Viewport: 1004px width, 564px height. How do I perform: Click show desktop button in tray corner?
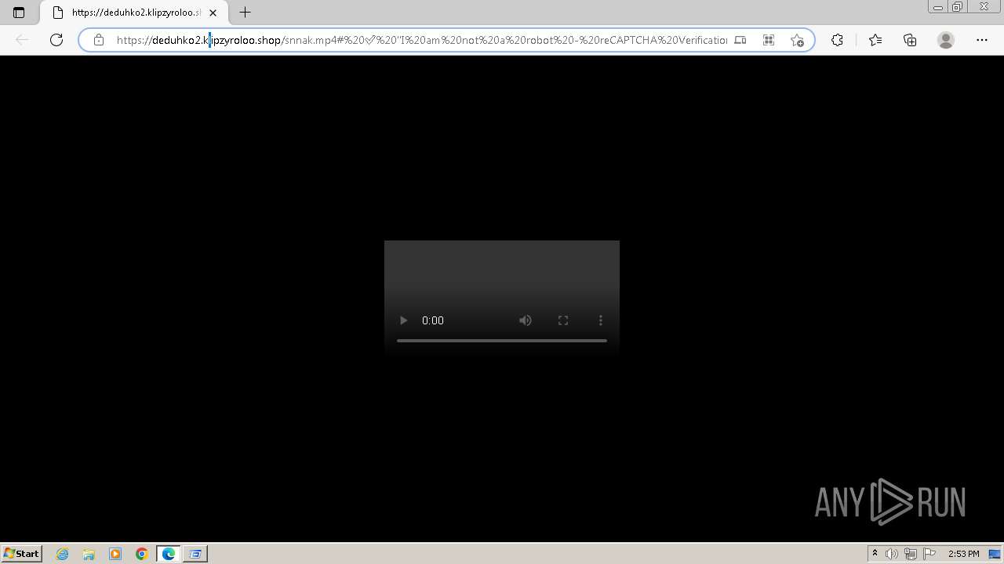point(995,554)
